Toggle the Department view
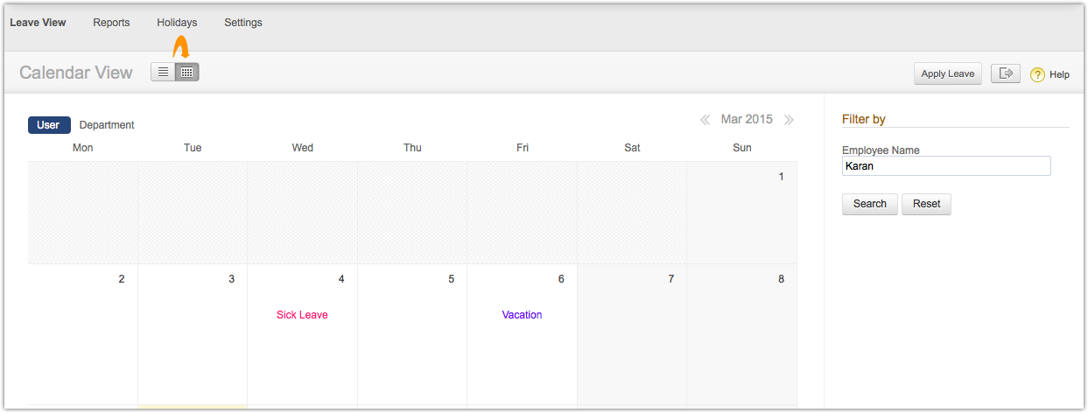This screenshot has height=413, width=1088. [107, 125]
